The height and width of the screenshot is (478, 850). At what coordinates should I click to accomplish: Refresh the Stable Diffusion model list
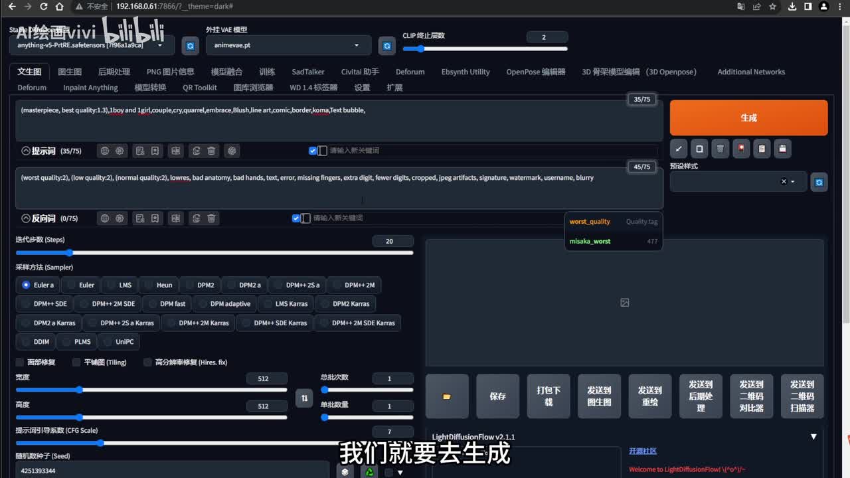[x=191, y=45]
